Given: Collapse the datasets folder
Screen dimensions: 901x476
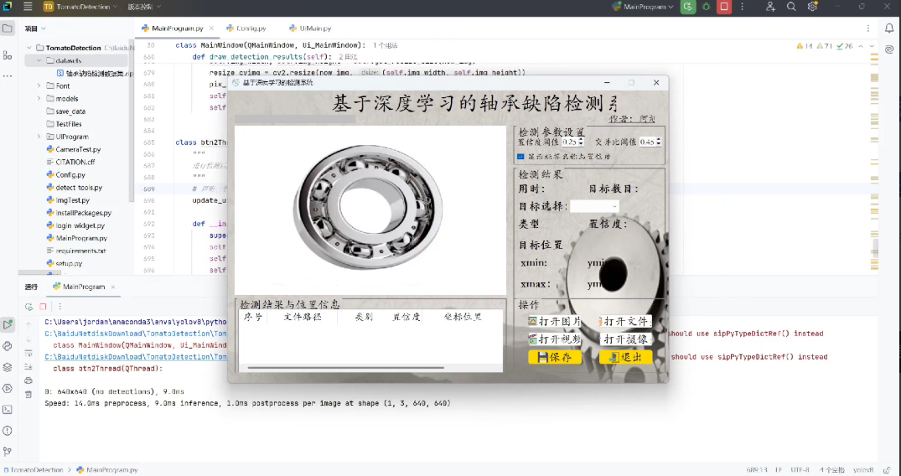Looking at the screenshot, I should pyautogui.click(x=39, y=60).
